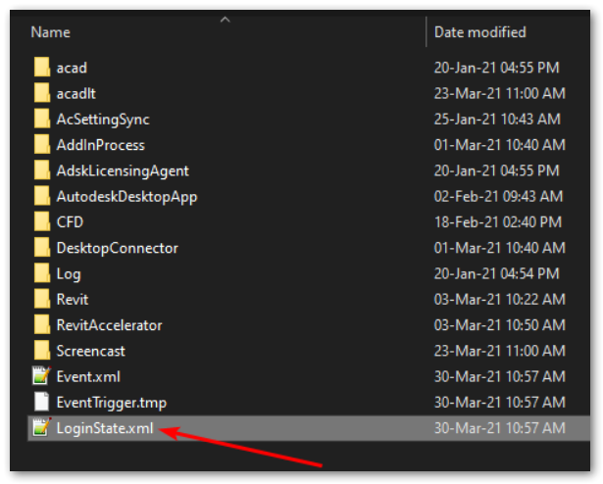
Task: Click the LoginState.xml file name
Action: [x=105, y=428]
